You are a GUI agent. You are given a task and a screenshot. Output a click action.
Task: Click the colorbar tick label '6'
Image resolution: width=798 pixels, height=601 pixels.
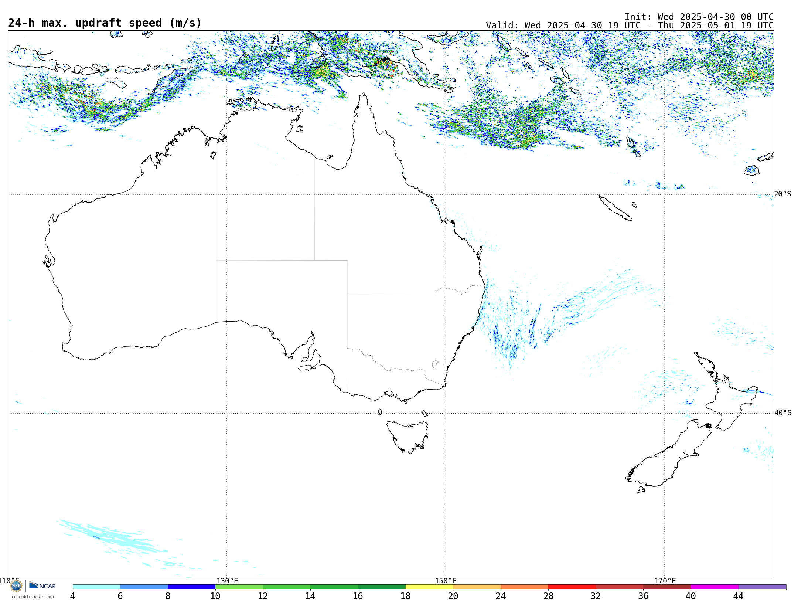tap(120, 596)
